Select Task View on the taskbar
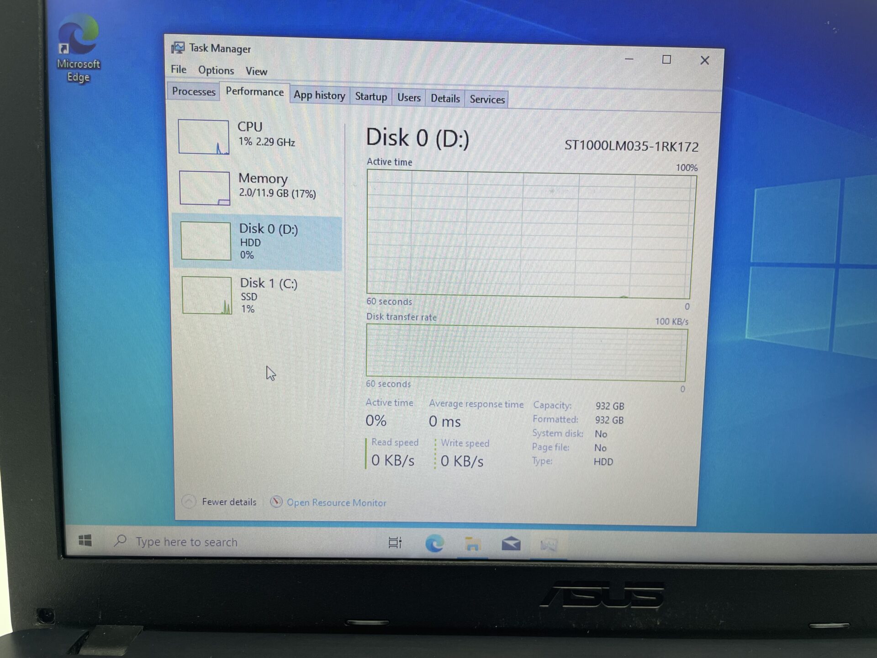The image size is (877, 658). tap(396, 543)
